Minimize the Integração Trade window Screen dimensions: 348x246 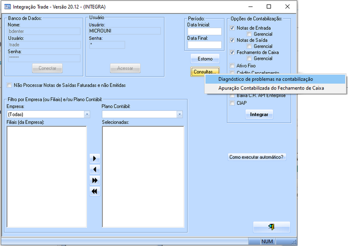pyautogui.click(x=251, y=7)
